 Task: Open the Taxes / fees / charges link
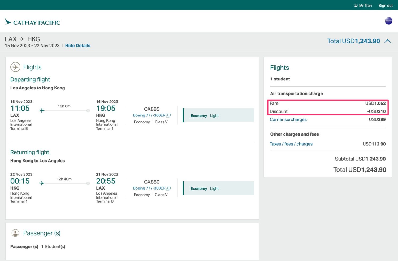click(x=291, y=144)
